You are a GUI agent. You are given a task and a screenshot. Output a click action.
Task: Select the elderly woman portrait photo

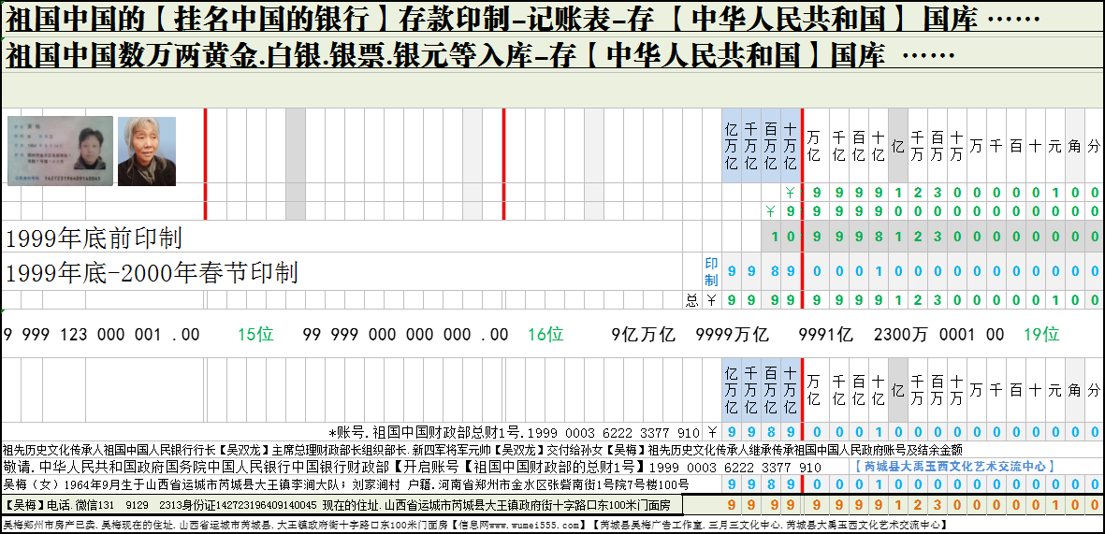[147, 151]
